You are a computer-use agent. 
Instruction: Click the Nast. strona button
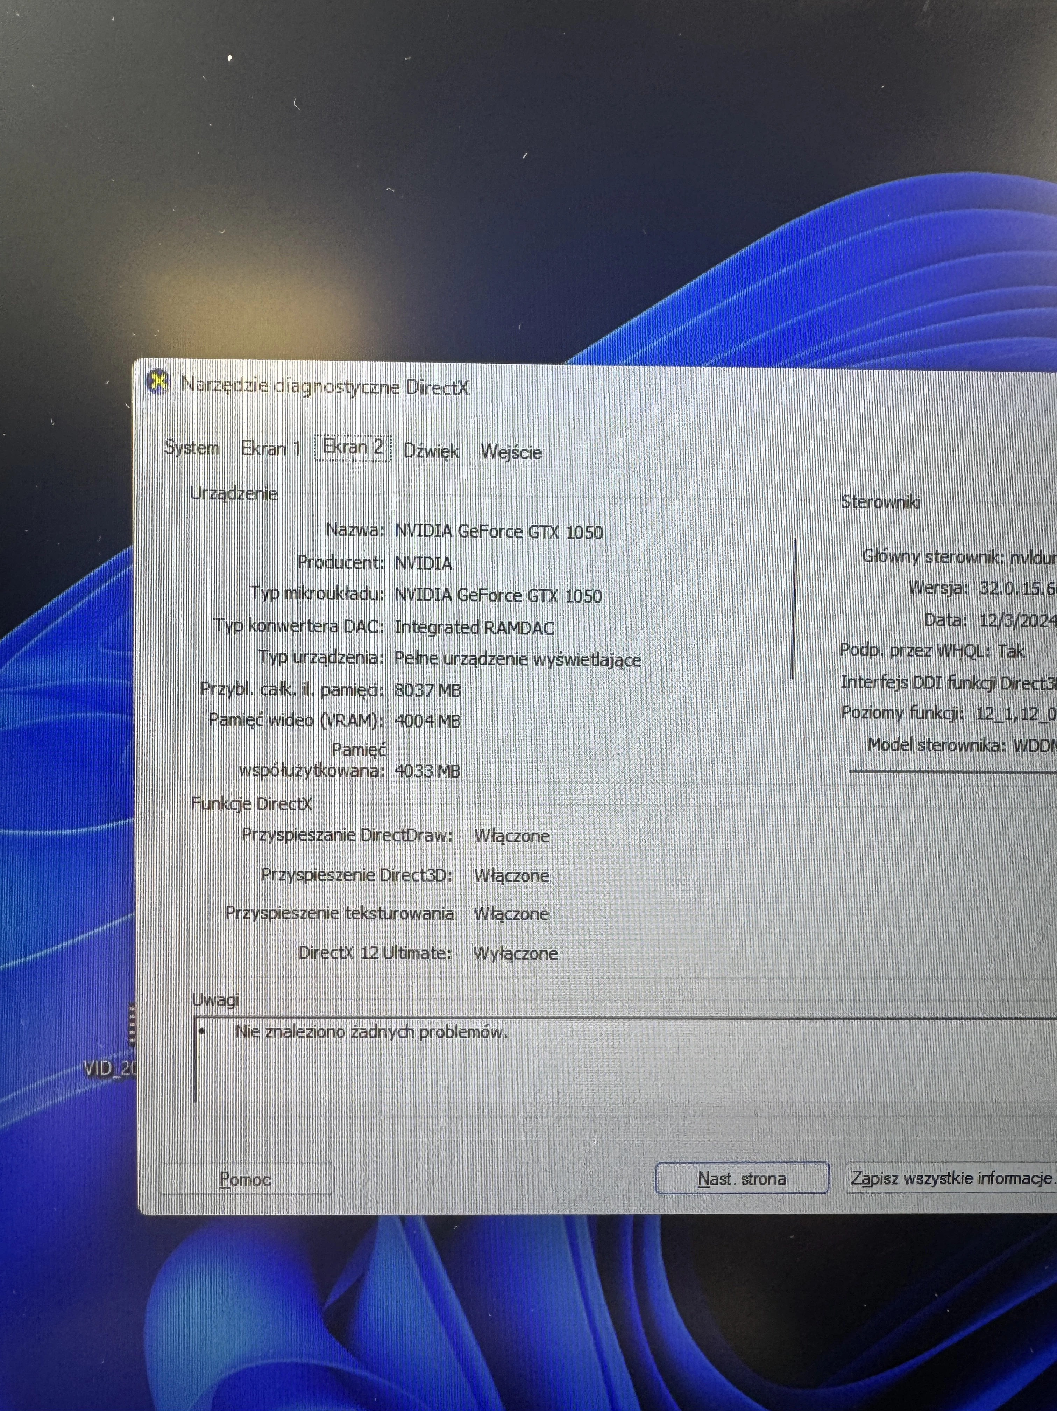[742, 1178]
